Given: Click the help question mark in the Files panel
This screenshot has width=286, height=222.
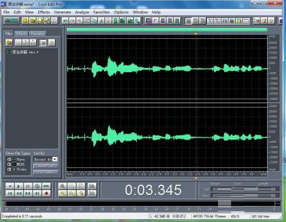Looking at the screenshot, I should (x=51, y=43).
